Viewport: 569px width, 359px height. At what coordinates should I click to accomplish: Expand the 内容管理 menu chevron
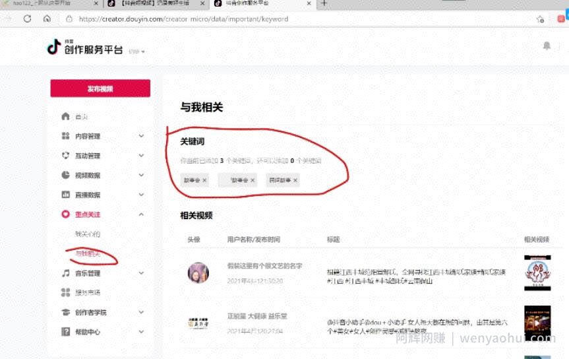pos(141,136)
